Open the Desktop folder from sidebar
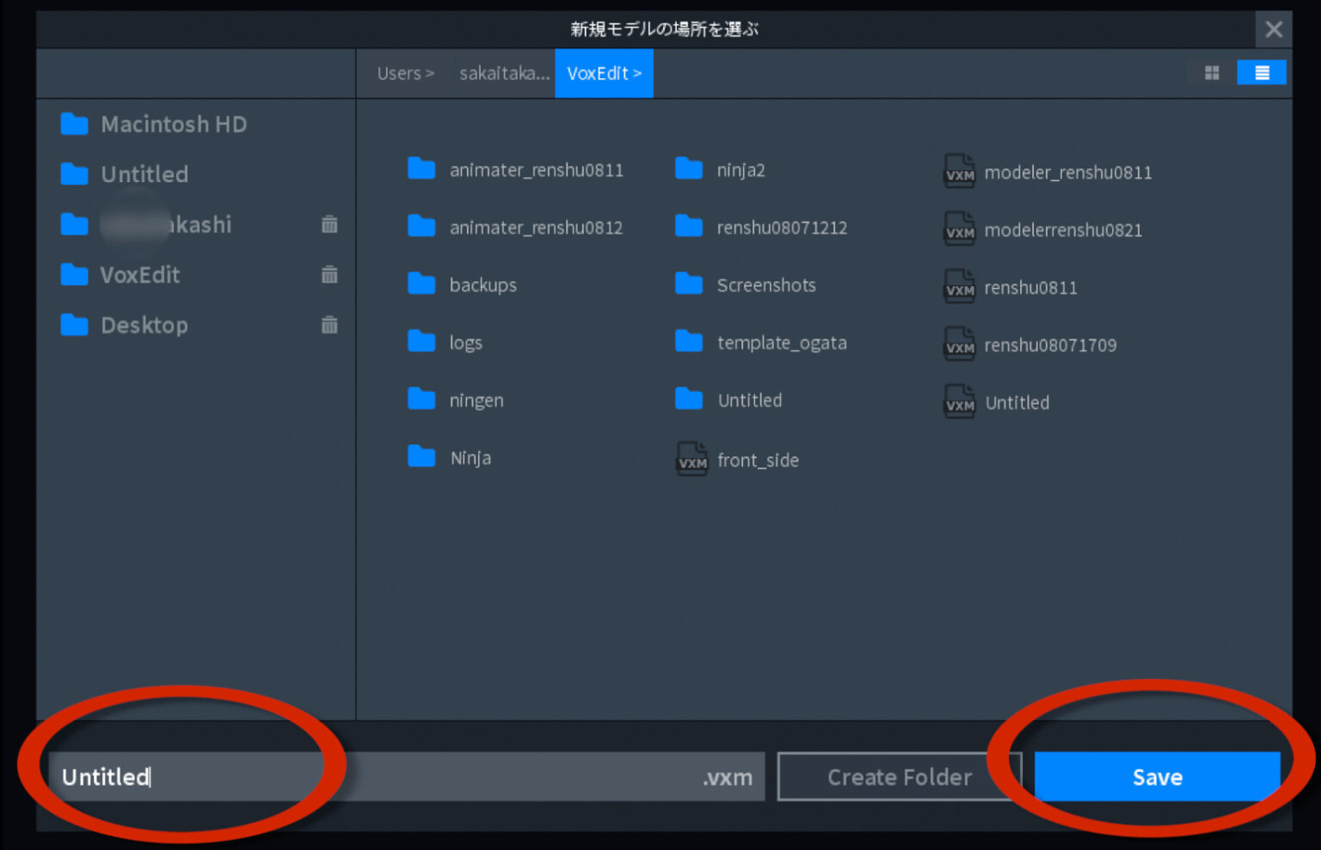Viewport: 1321px width, 850px height. 144,325
